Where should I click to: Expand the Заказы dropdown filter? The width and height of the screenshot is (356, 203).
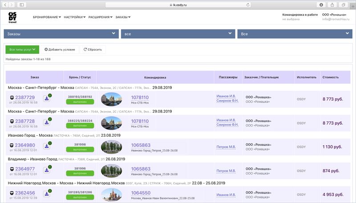pyautogui.click(x=61, y=34)
